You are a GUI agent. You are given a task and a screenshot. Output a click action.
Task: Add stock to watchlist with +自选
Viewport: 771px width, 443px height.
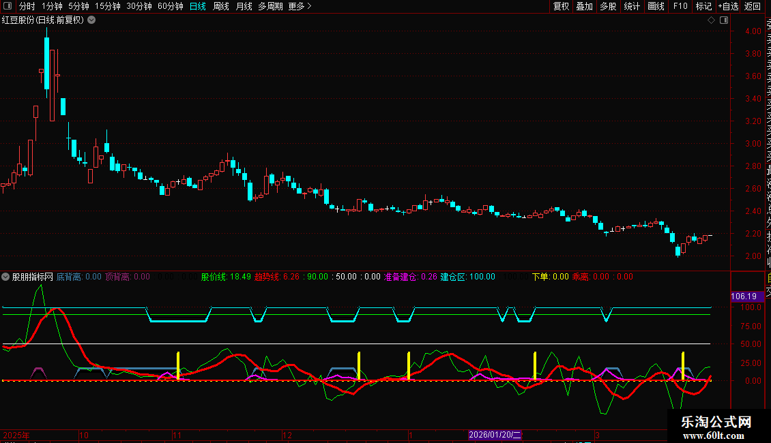pos(728,7)
